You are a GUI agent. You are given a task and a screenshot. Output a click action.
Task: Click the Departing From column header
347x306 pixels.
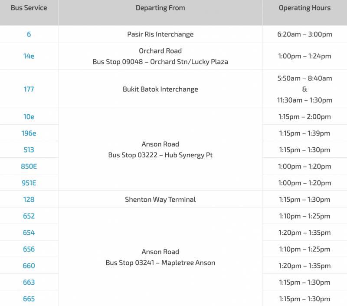point(160,8)
